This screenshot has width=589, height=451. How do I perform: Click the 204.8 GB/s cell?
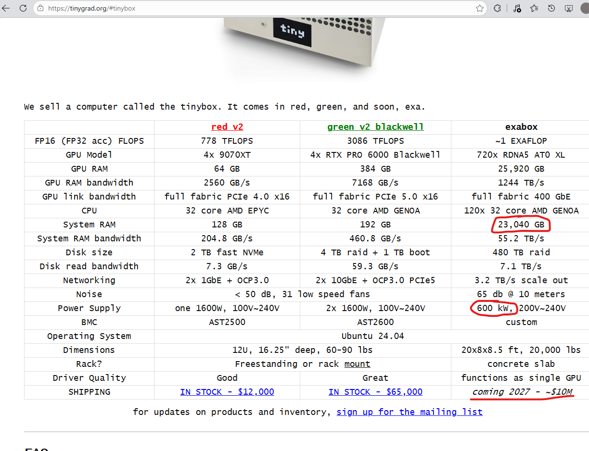(227, 238)
